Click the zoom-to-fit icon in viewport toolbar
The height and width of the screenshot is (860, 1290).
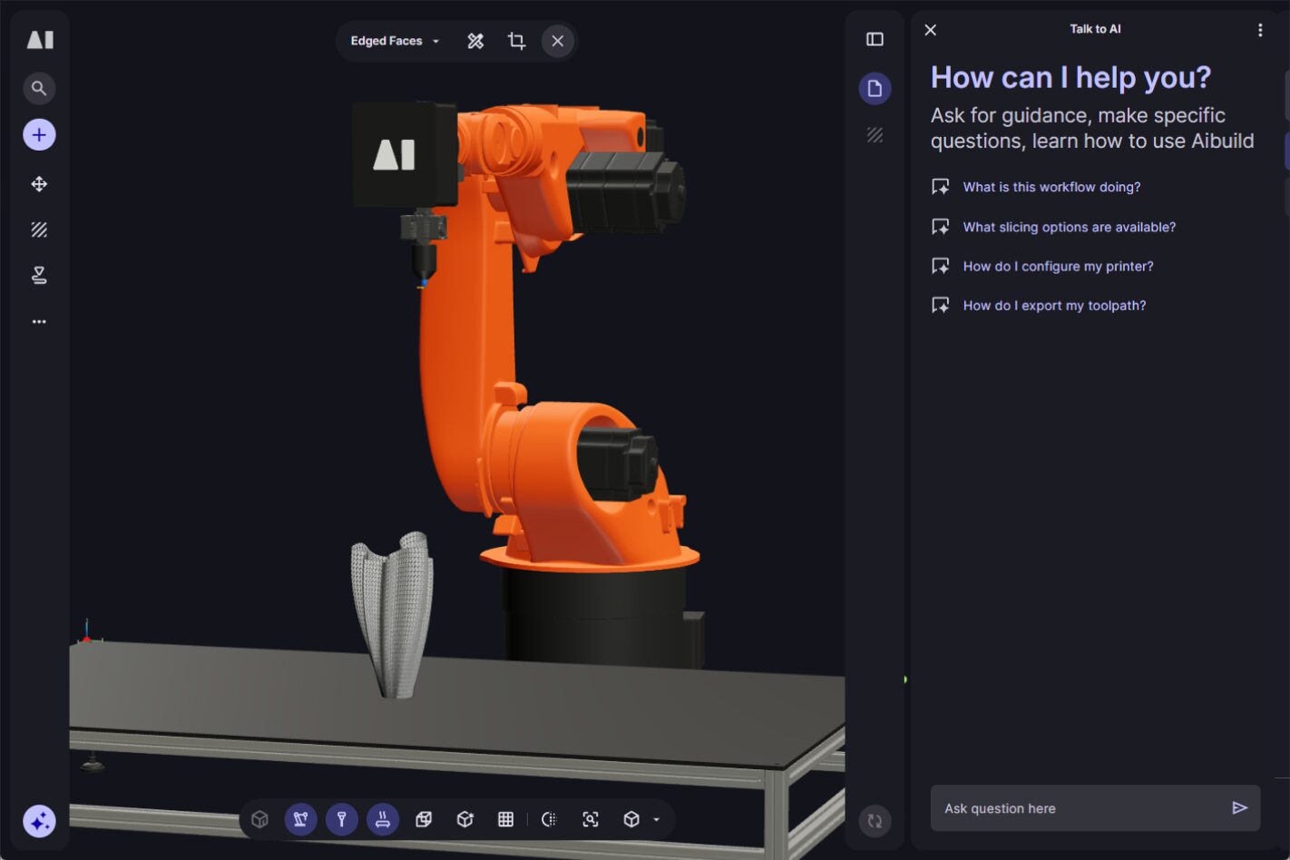(x=590, y=819)
